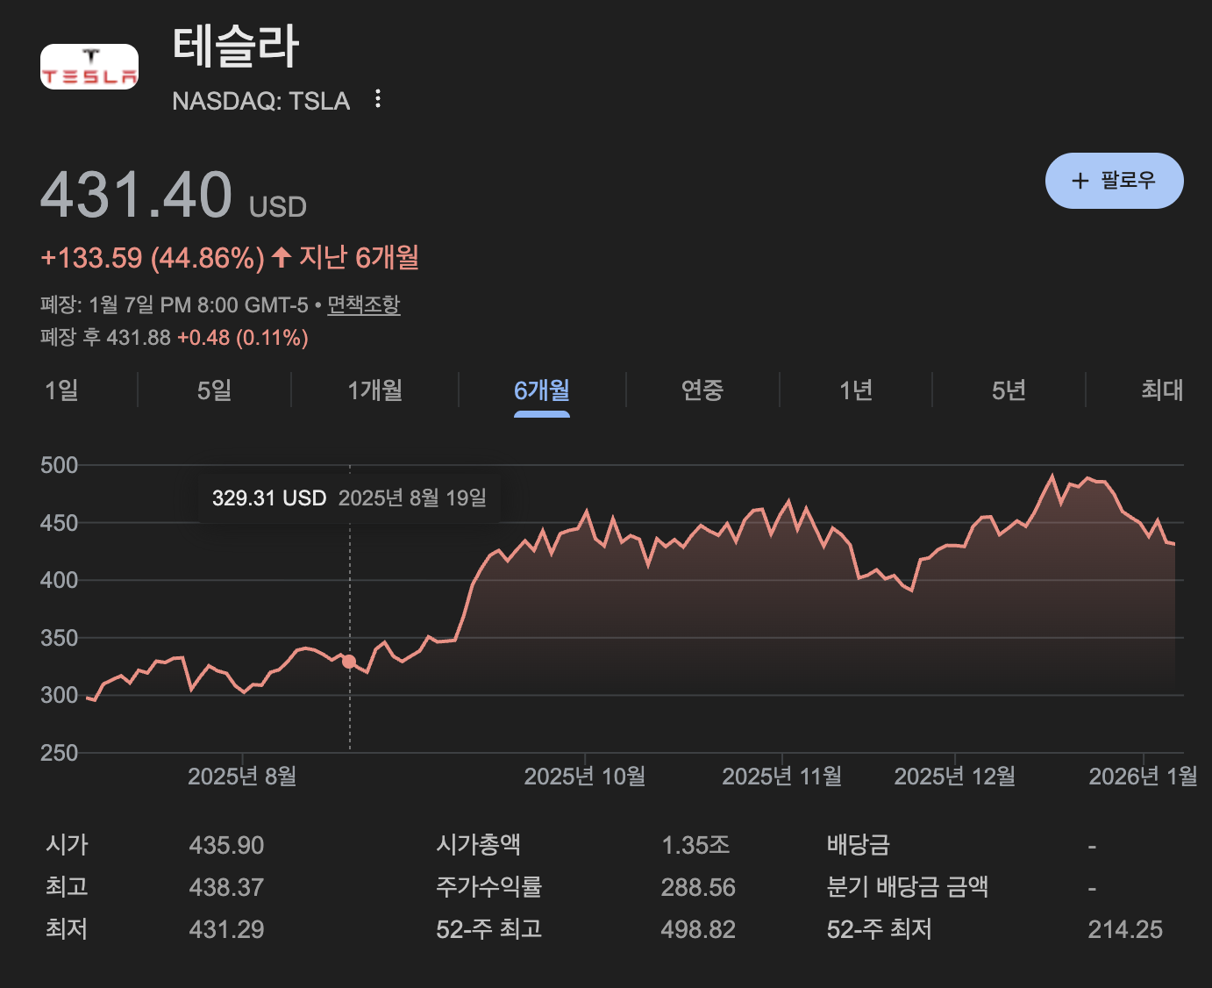Image resolution: width=1212 pixels, height=988 pixels.
Task: Click the 폐장 1월 7일 closing time text
Action: tap(175, 304)
